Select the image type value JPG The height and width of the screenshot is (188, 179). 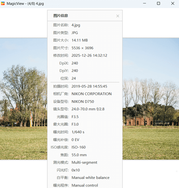75,33
